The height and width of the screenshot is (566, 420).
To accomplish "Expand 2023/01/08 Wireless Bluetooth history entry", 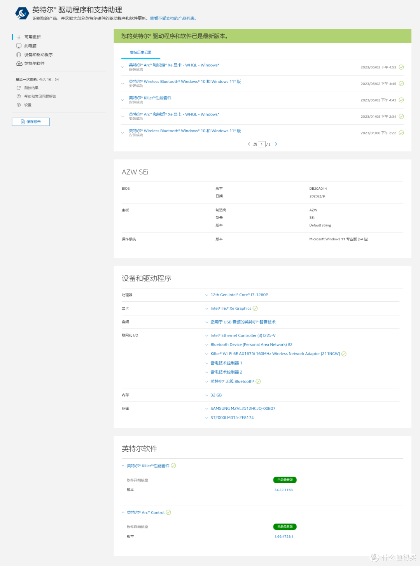I will tap(122, 133).
